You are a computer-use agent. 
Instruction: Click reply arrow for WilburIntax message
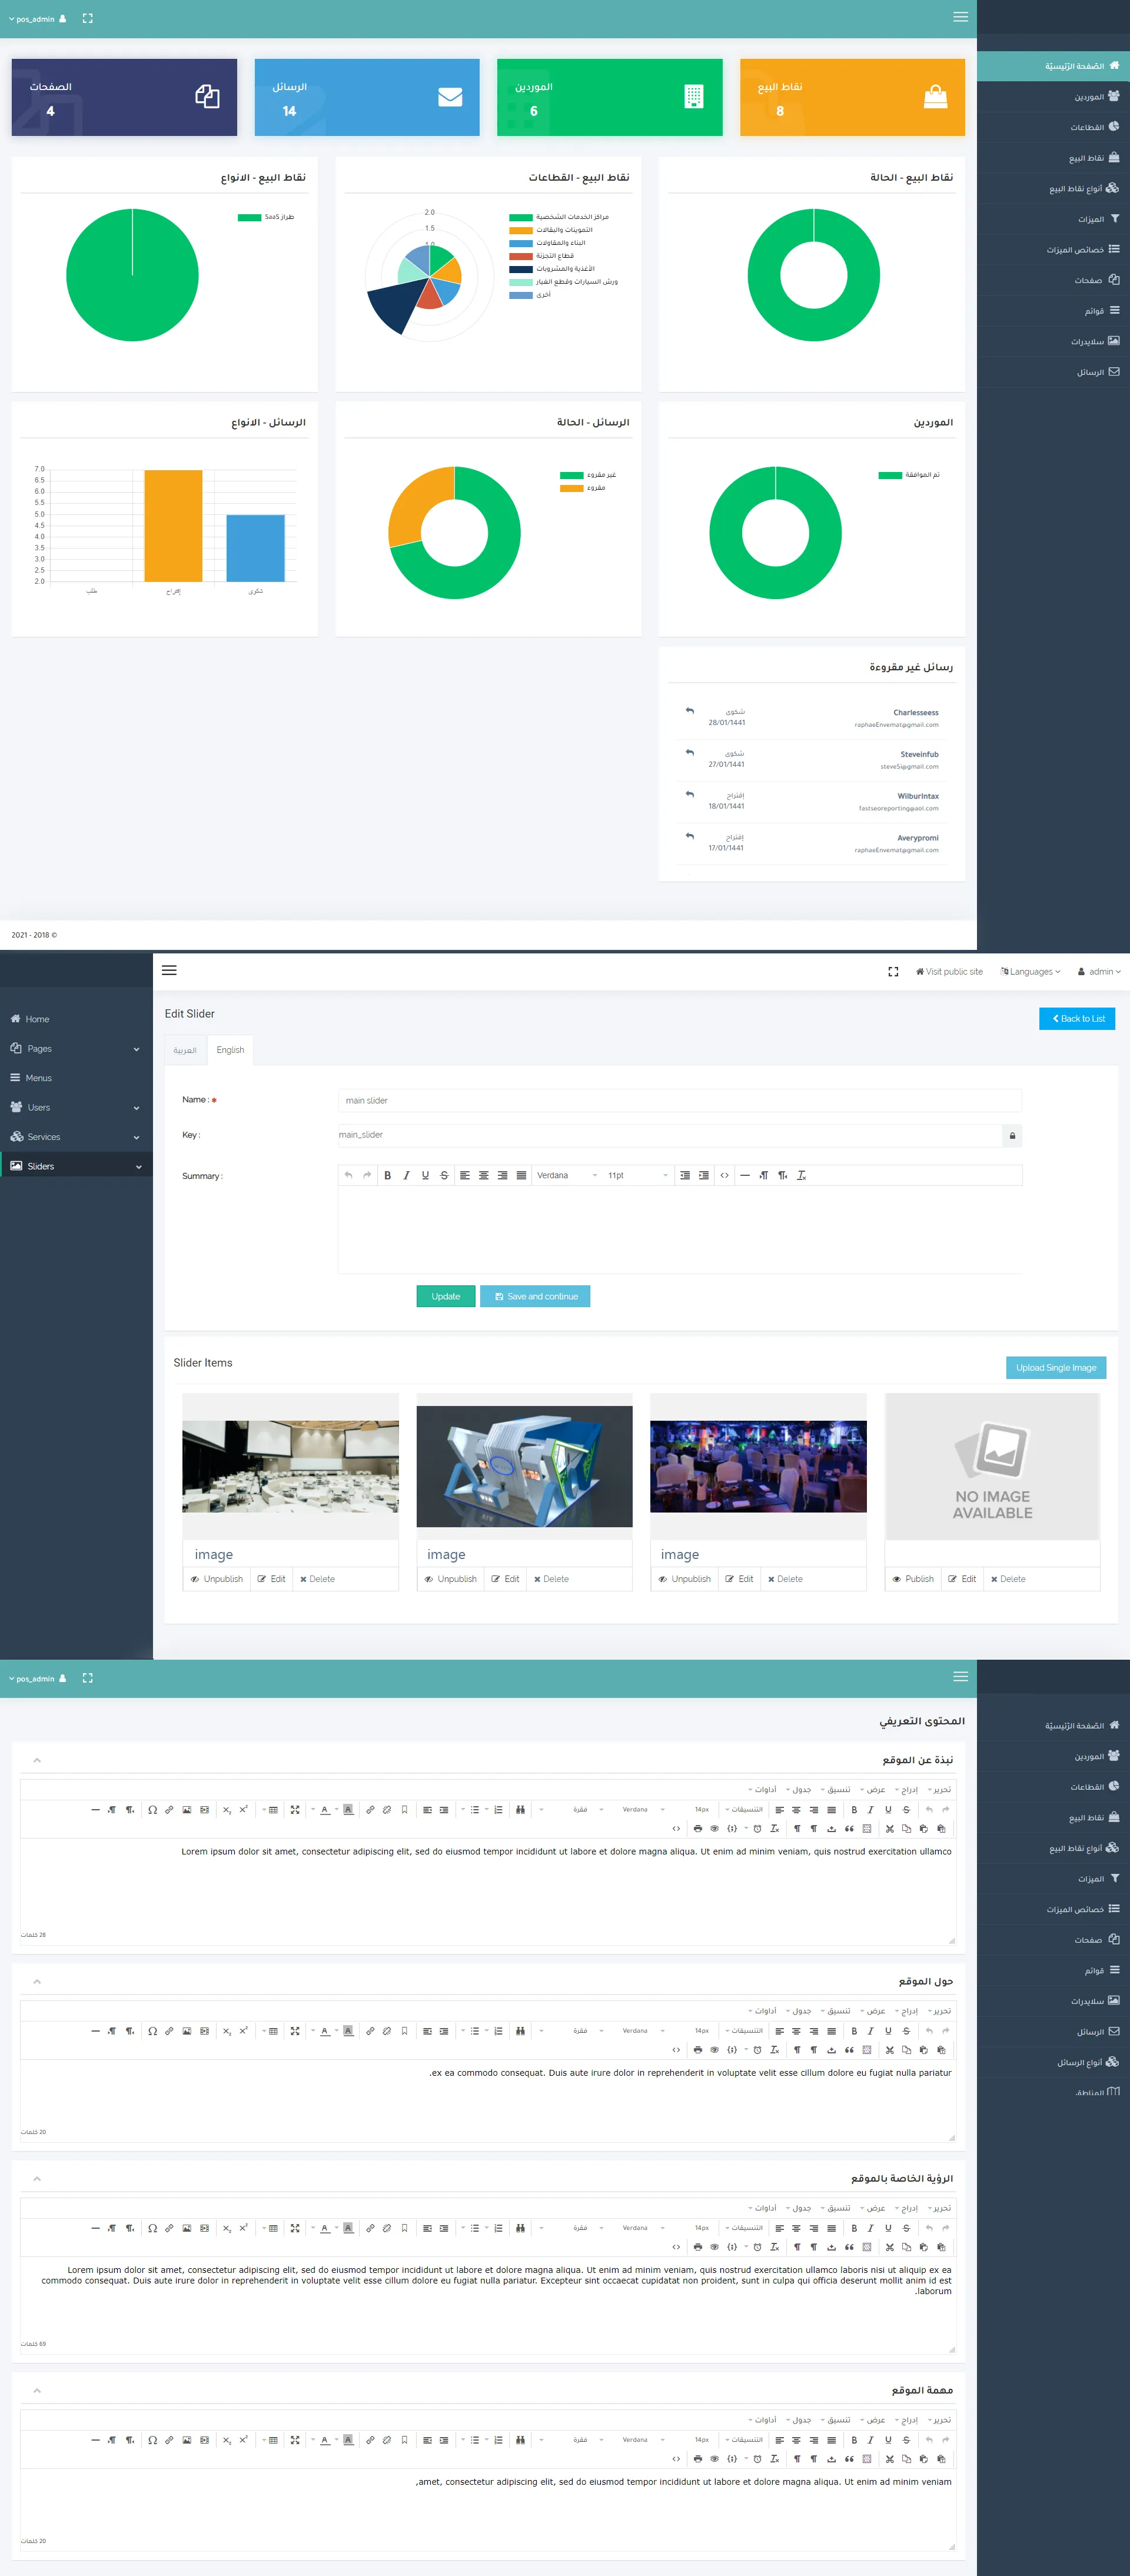tap(689, 794)
